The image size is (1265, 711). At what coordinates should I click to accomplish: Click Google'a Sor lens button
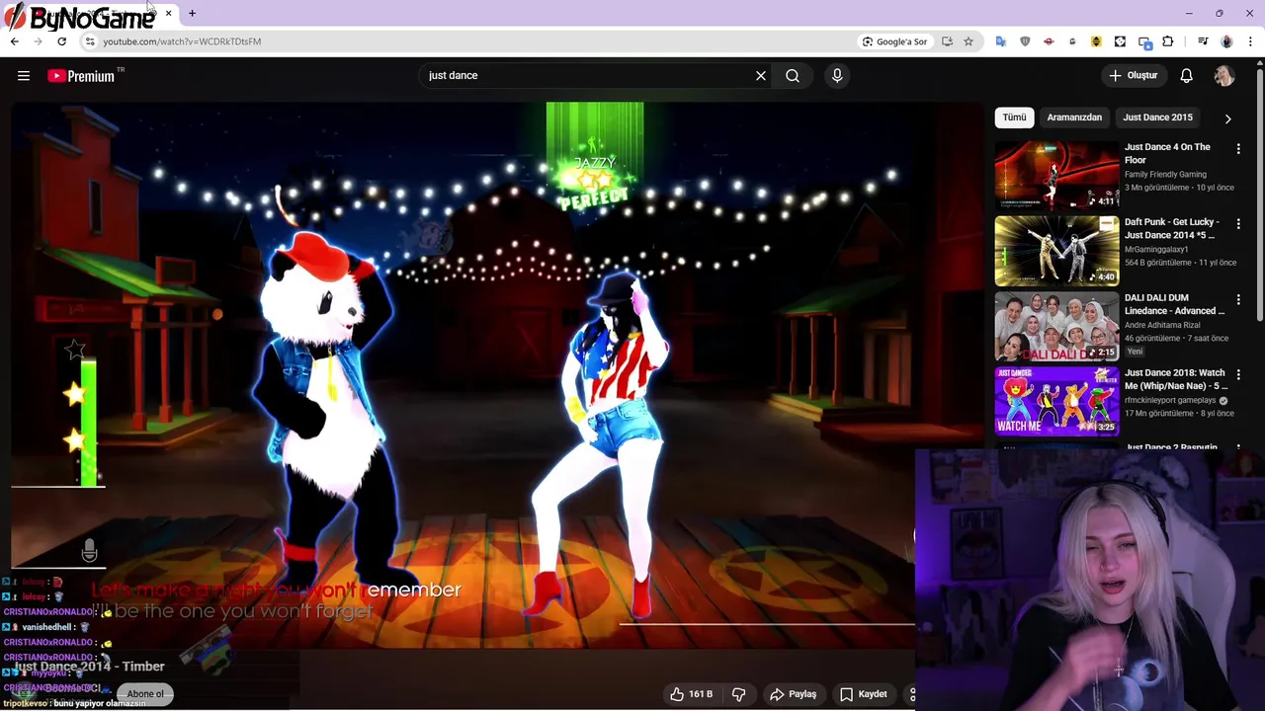click(x=895, y=41)
